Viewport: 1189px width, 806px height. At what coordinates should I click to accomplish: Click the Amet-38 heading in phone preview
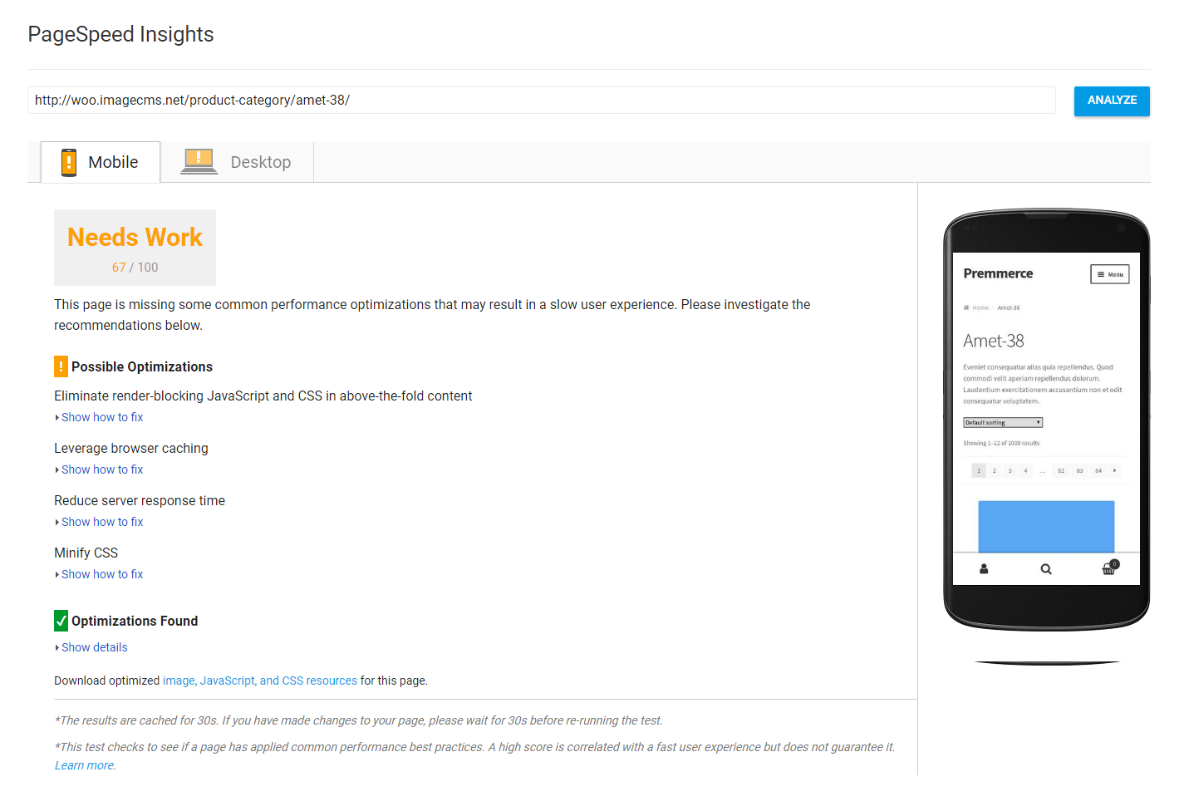point(994,341)
